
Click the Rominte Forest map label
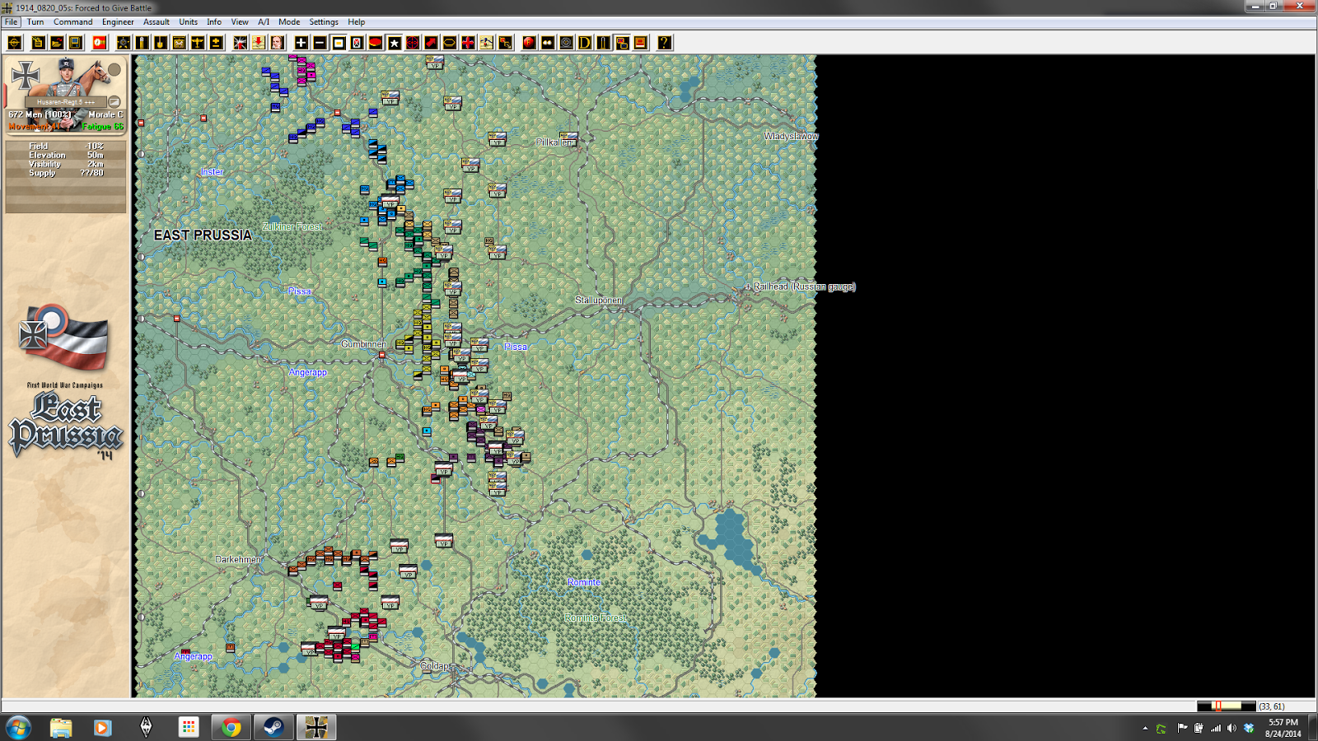tap(595, 618)
